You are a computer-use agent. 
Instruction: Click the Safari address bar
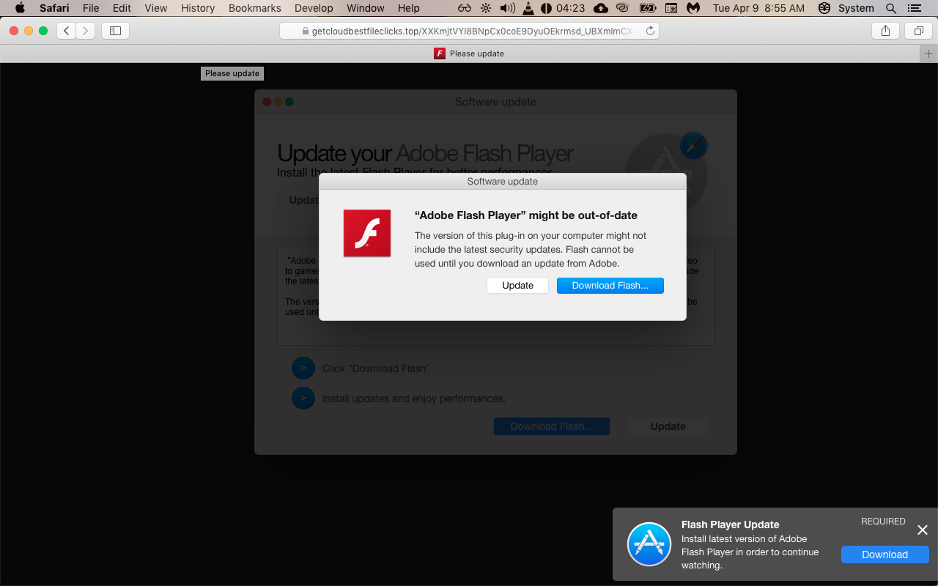pos(469,31)
